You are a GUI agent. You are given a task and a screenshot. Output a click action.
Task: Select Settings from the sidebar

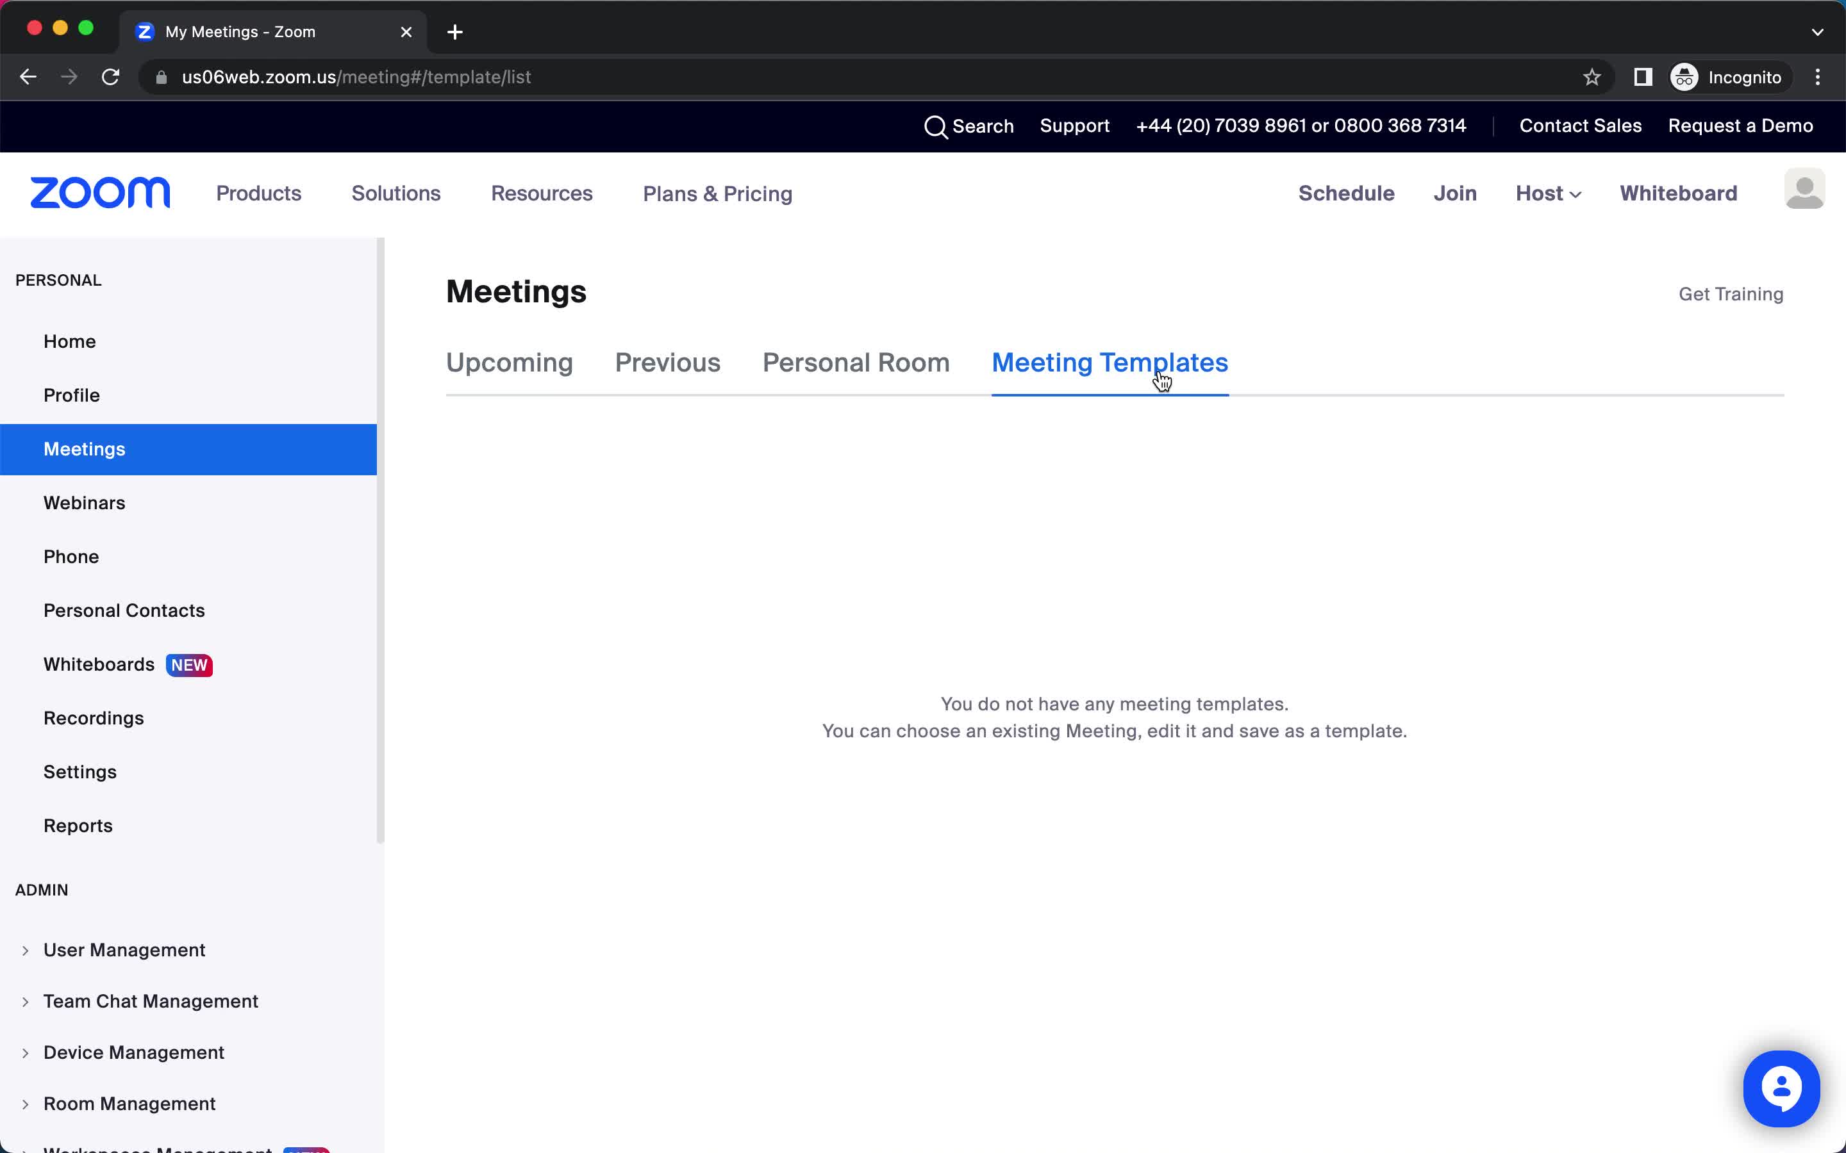79,772
